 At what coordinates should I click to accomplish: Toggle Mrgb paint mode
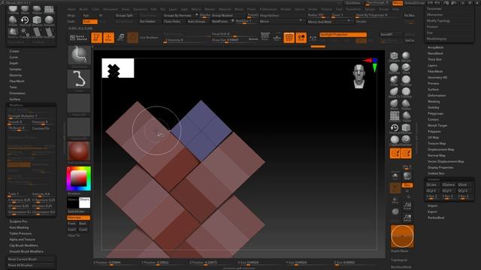coord(71,16)
